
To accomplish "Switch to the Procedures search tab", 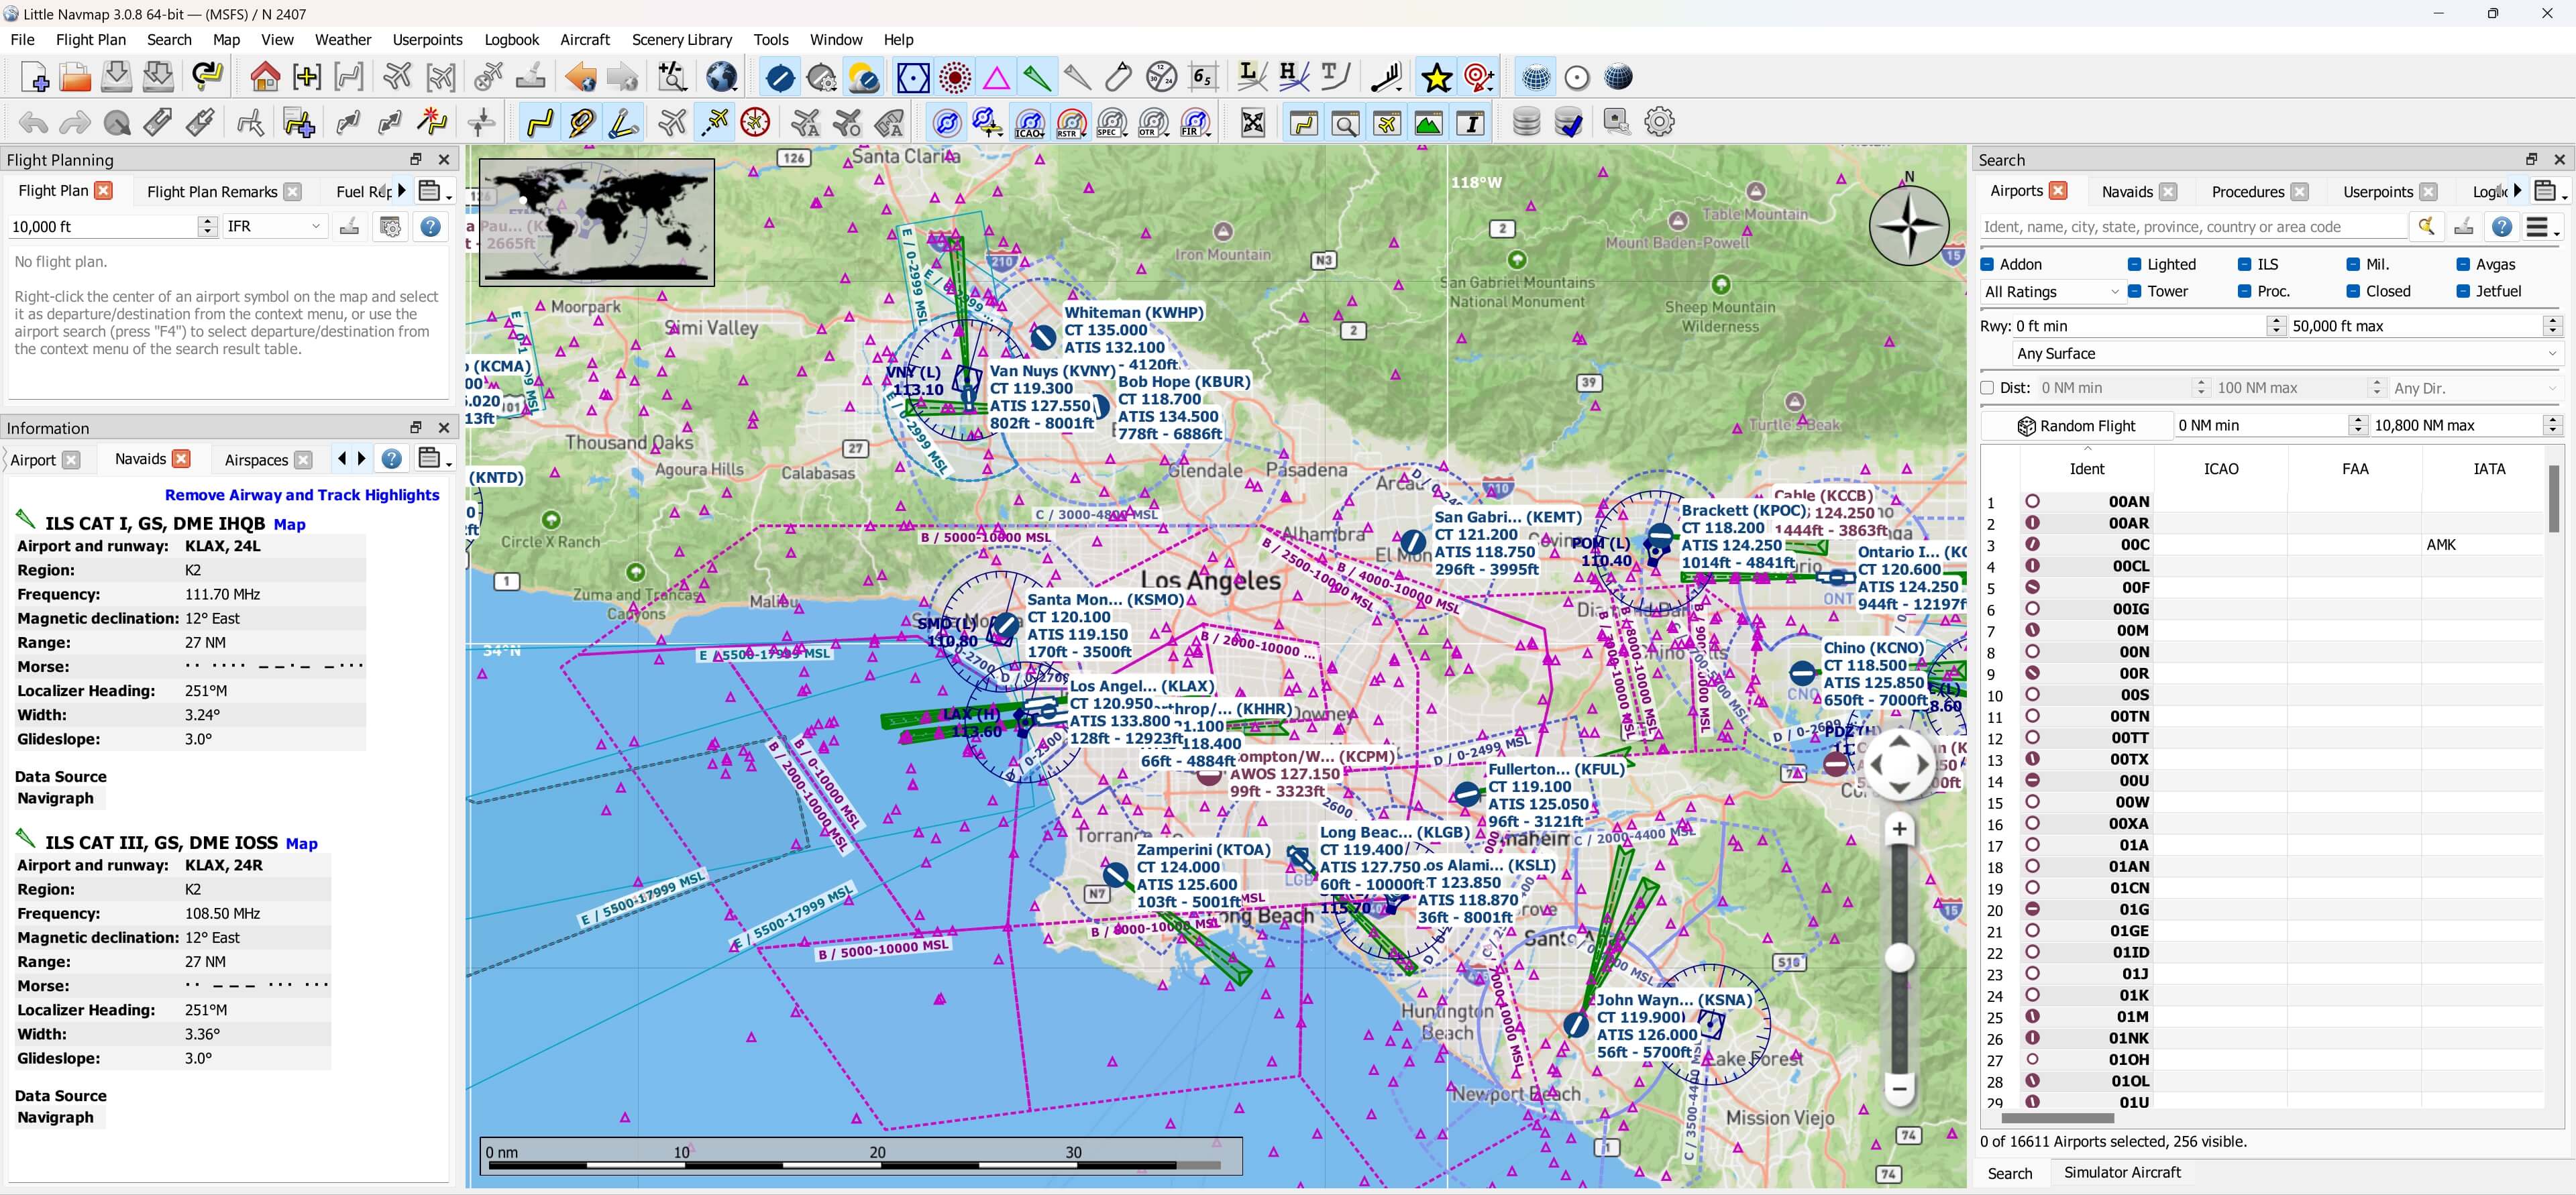I will click(x=2247, y=191).
